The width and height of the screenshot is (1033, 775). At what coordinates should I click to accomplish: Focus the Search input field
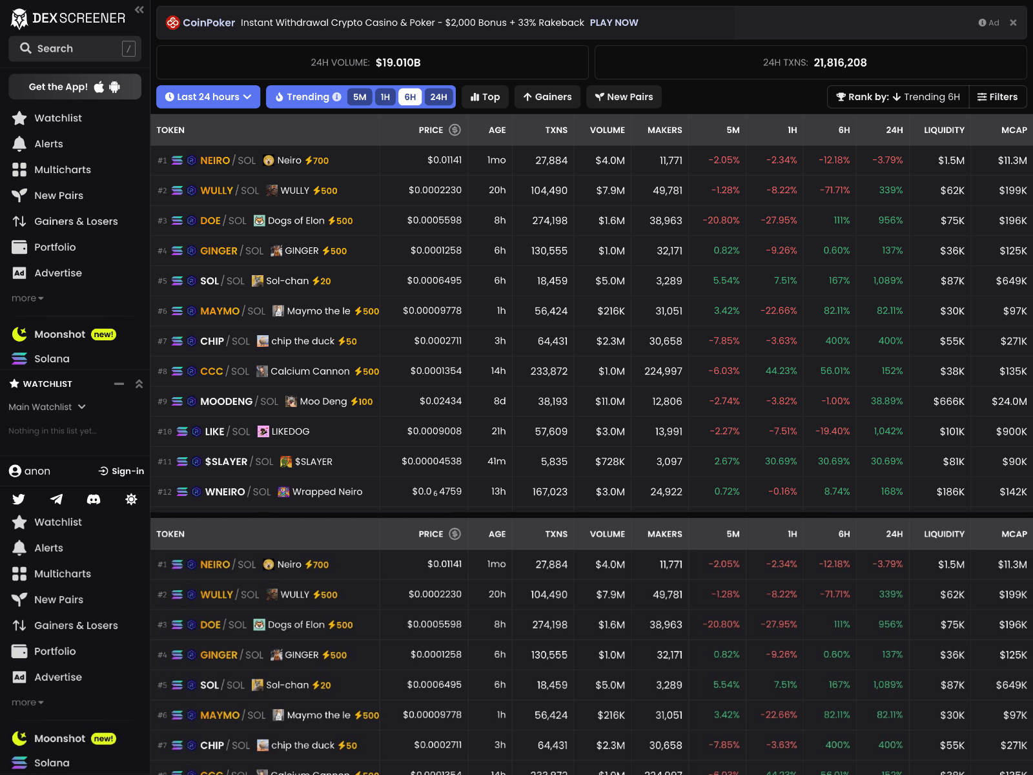pyautogui.click(x=75, y=48)
